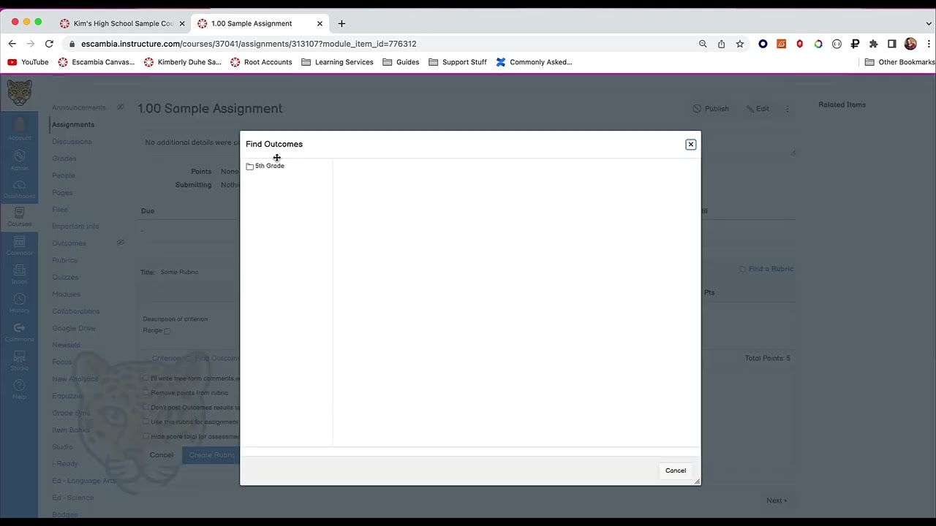This screenshot has height=526, width=936.
Task: Open the Escambia Canvas bookmark
Action: (x=97, y=62)
